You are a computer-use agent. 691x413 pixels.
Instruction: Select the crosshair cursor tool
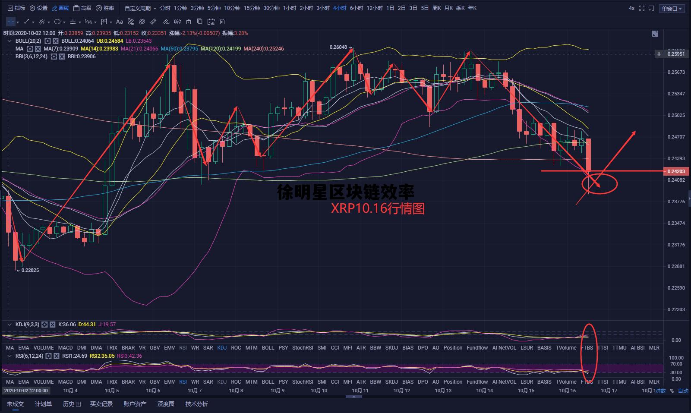(11, 22)
